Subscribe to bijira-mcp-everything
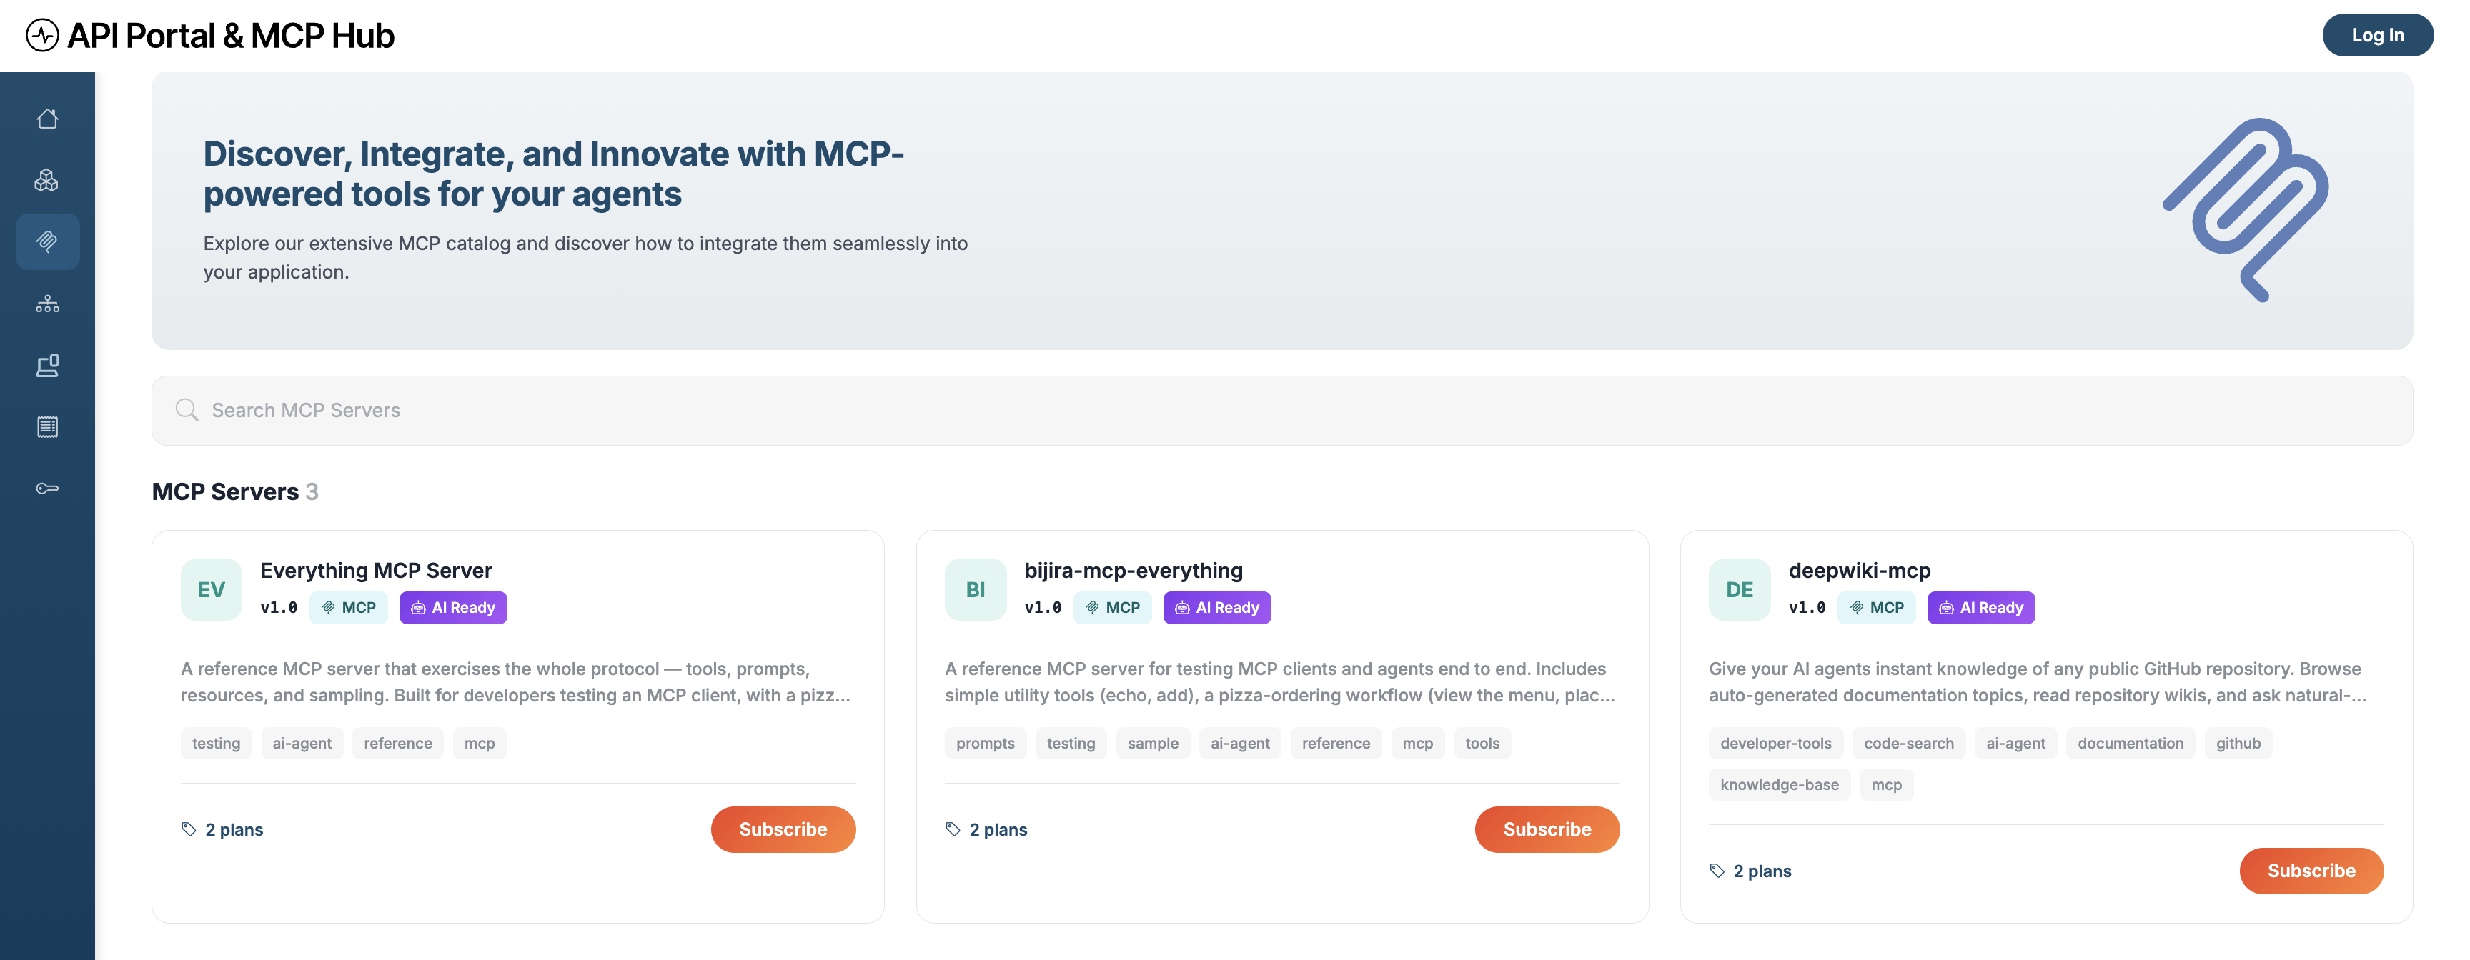 pos(1547,829)
